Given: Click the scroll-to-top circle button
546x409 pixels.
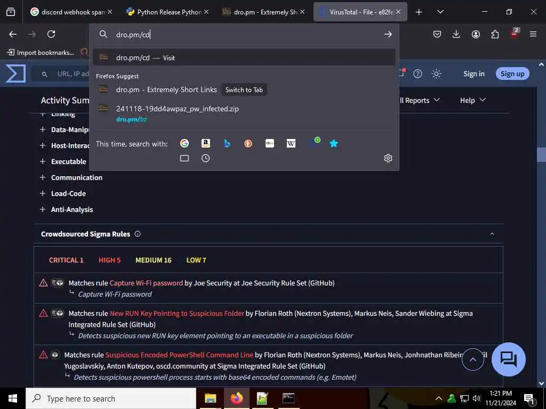Looking at the screenshot, I should click(472, 359).
